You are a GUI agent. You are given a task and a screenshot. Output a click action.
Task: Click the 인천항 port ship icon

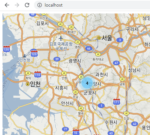coord(24,56)
